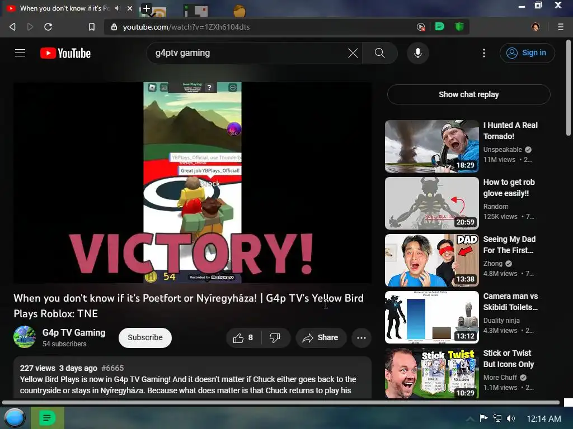Open G4p TV Gaming channel avatar
Image resolution: width=573 pixels, height=429 pixels.
click(x=25, y=337)
